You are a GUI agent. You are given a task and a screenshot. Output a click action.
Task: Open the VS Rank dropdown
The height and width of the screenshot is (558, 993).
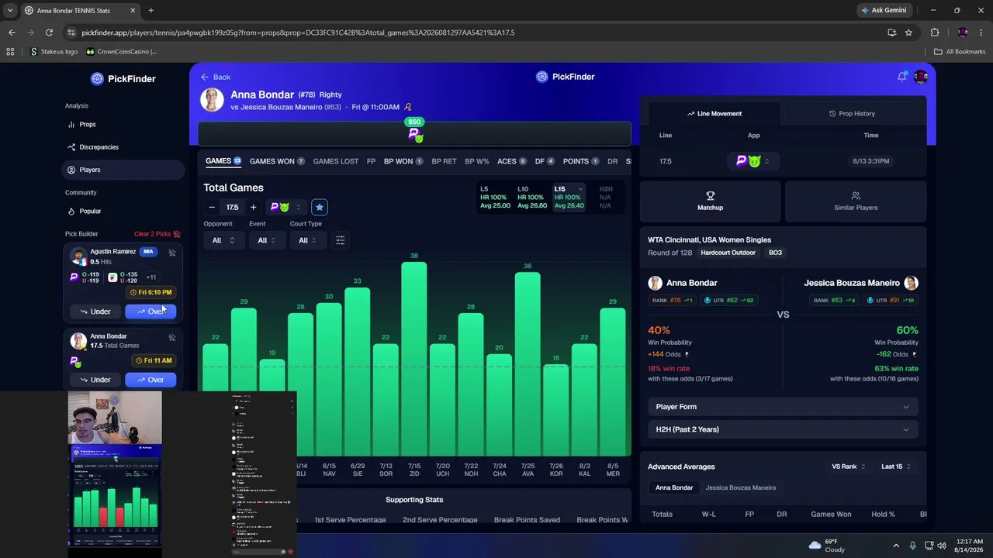click(849, 467)
